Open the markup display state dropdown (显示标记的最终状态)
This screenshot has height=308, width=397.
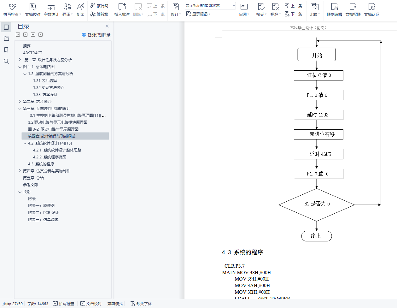pos(210,6)
